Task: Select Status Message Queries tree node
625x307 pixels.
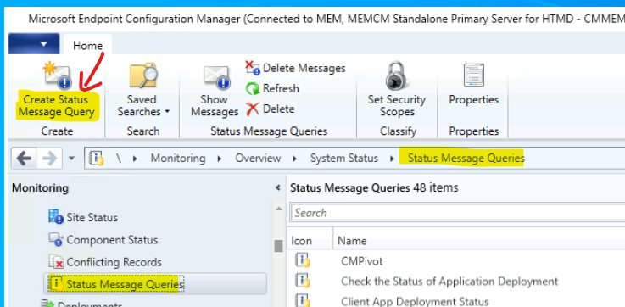Action: [x=125, y=285]
